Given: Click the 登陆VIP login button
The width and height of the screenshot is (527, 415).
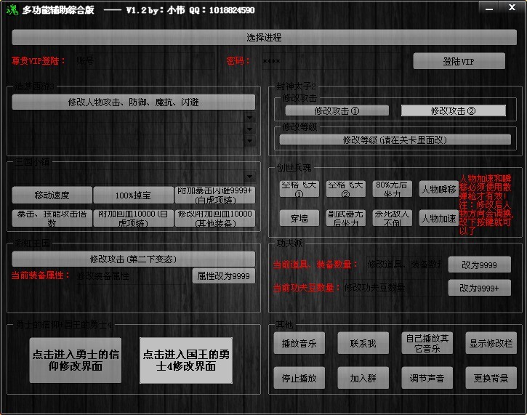Looking at the screenshot, I should tap(459, 62).
